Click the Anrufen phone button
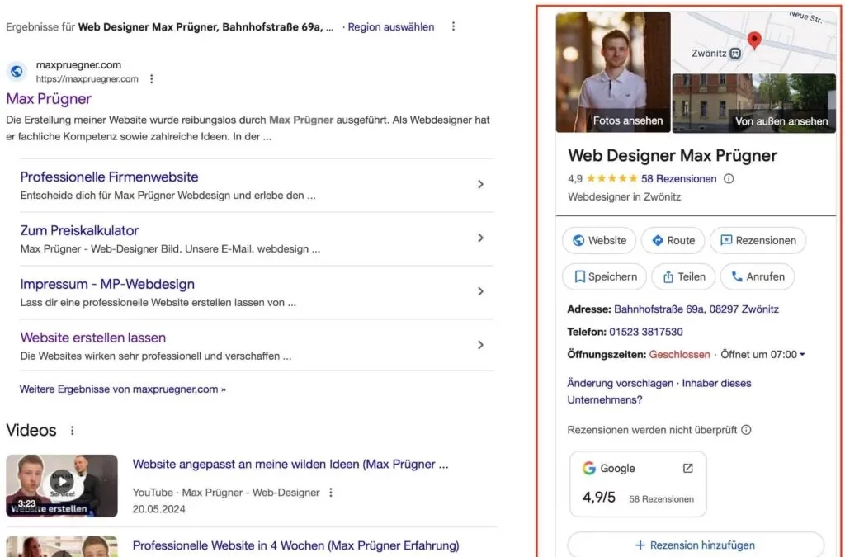Viewport: 845px width, 557px height. (758, 276)
